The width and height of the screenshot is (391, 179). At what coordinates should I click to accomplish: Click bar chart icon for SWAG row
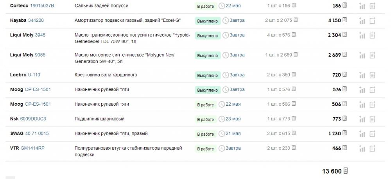tap(362, 133)
